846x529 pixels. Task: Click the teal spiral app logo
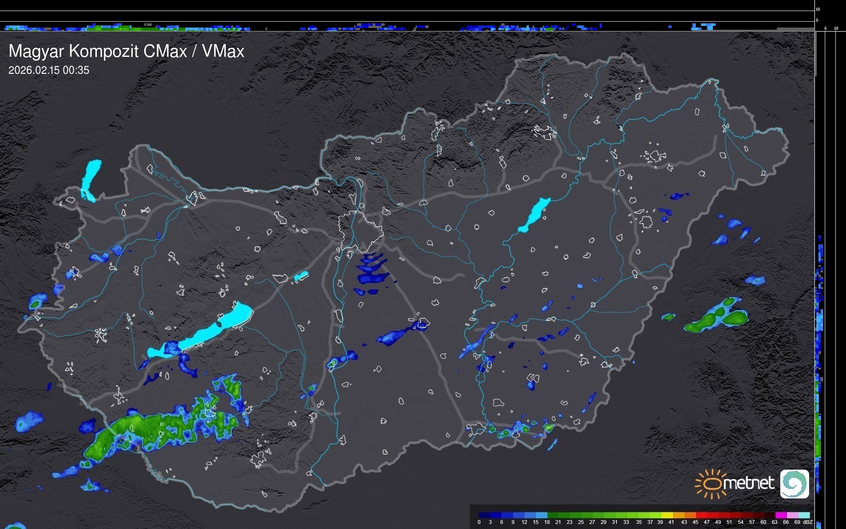tap(794, 484)
